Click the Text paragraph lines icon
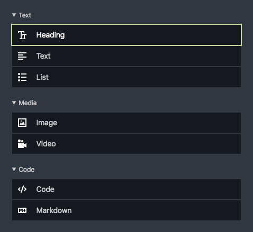Image resolution: width=253 pixels, height=232 pixels. [22, 56]
